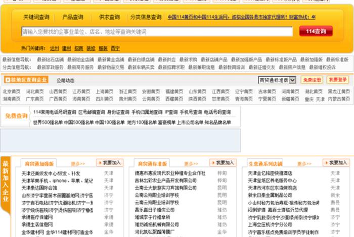Image resolution: width=354 pixels, height=237 pixels.
Task: Open the 最新维权投诉 link
Action: point(323,67)
